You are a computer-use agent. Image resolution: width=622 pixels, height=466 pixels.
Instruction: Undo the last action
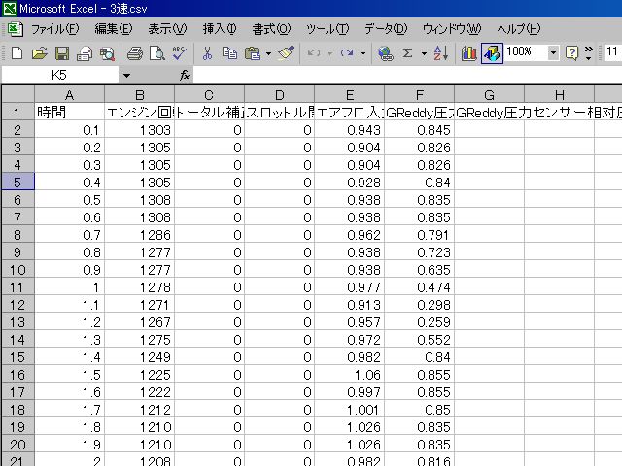tap(314, 53)
